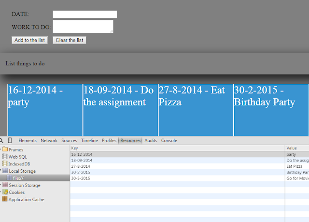
Task: Click the file:// storage table icon
Action: tap(10, 178)
